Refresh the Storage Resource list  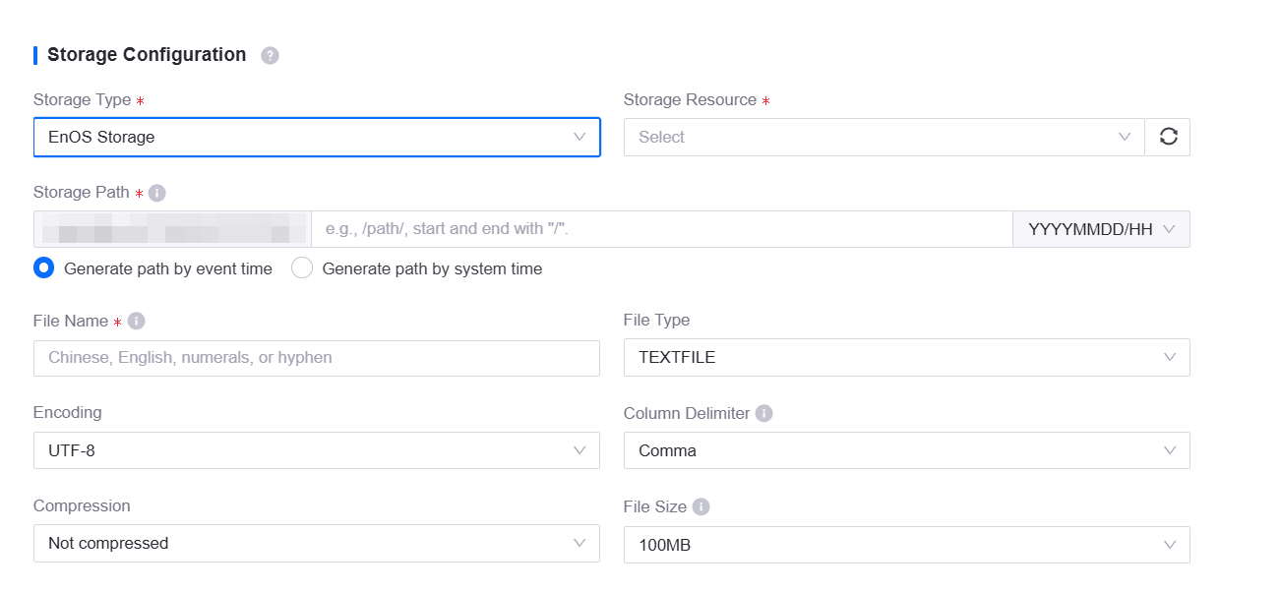tap(1167, 137)
